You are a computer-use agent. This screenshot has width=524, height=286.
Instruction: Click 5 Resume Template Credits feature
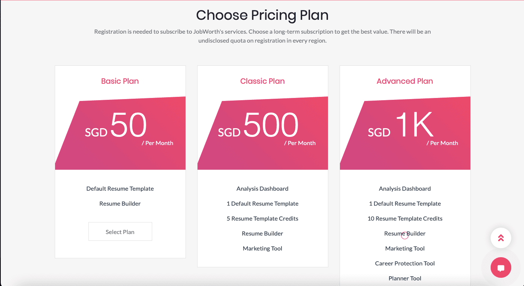pos(262,219)
